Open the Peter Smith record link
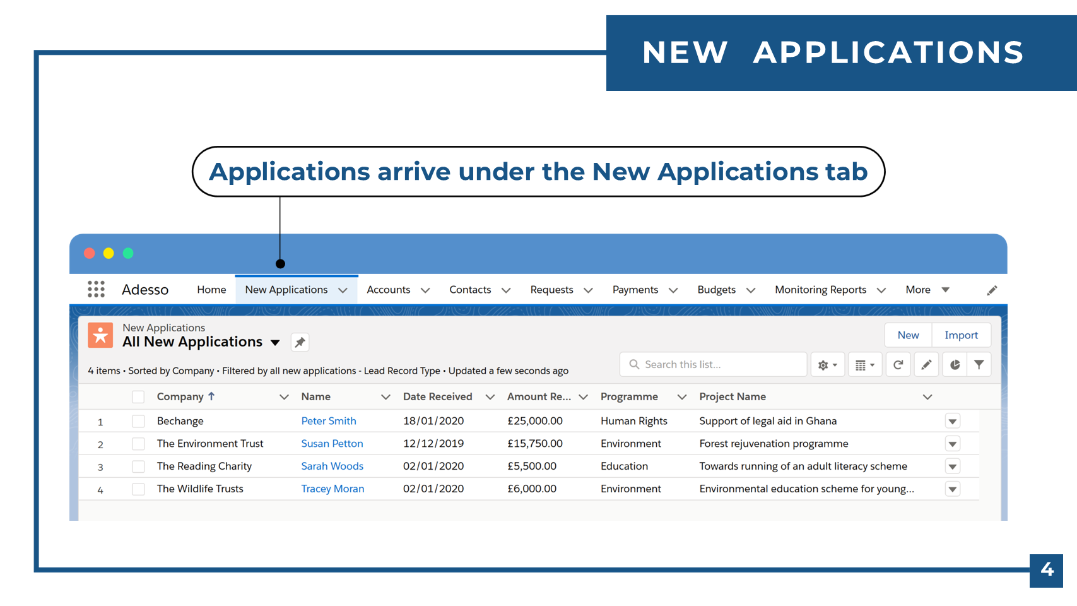 [328, 421]
